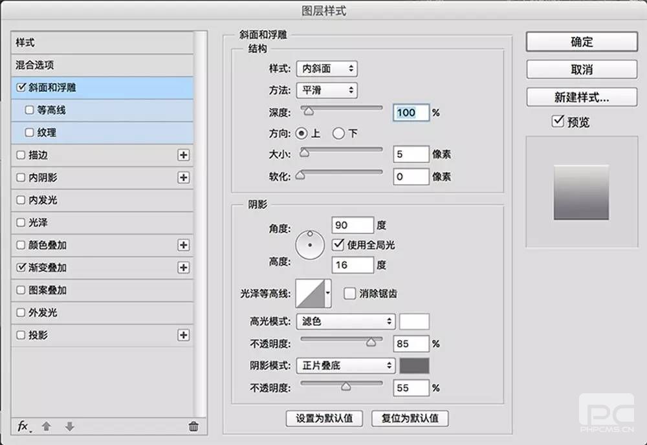Click the plus icon next to 渐变叠加
The width and height of the screenshot is (647, 445).
(x=184, y=268)
